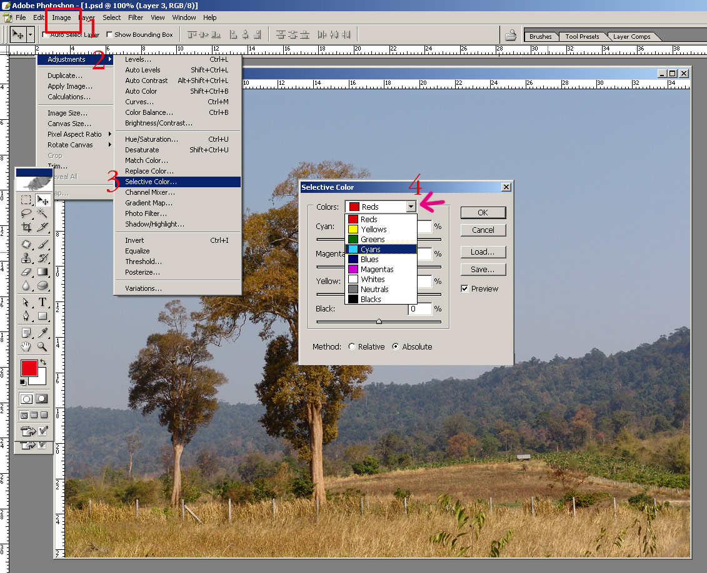Select the Relative method radio button

point(352,347)
